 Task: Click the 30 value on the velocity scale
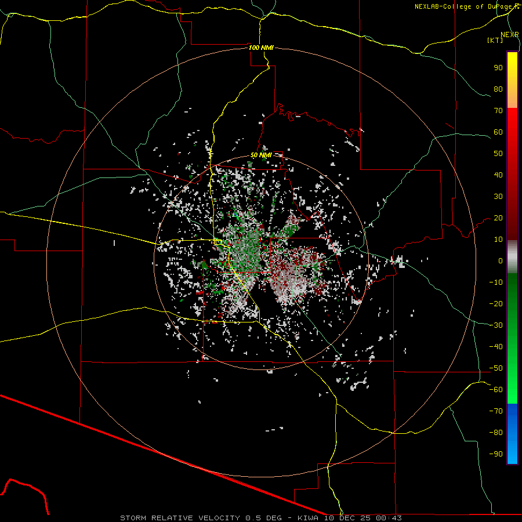pyautogui.click(x=498, y=197)
